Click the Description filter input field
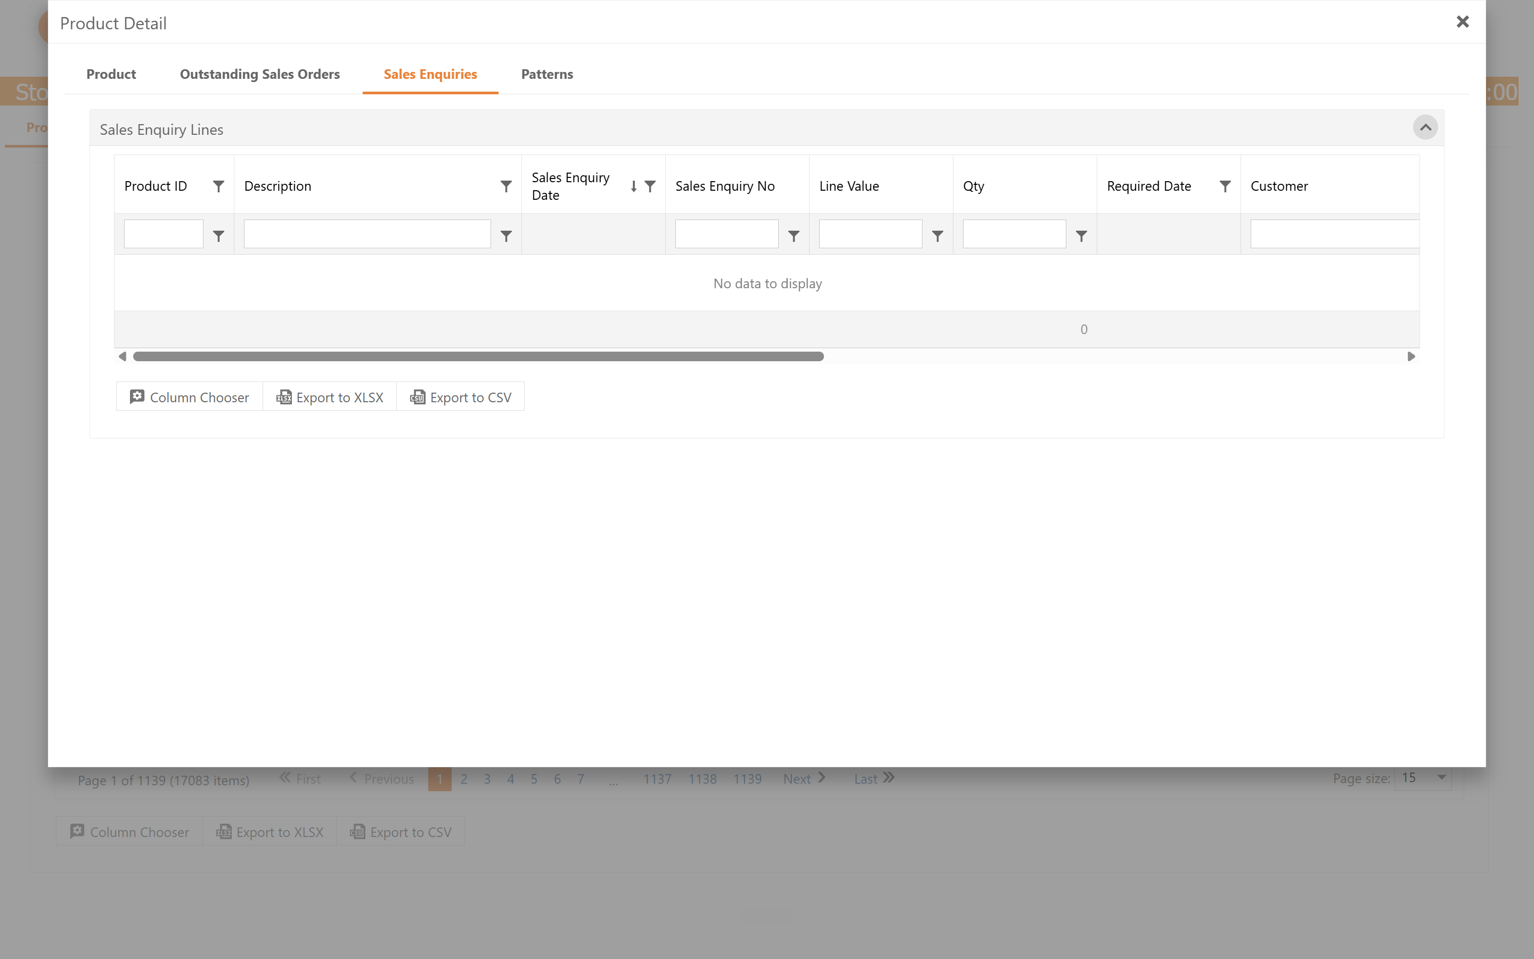 coord(368,234)
